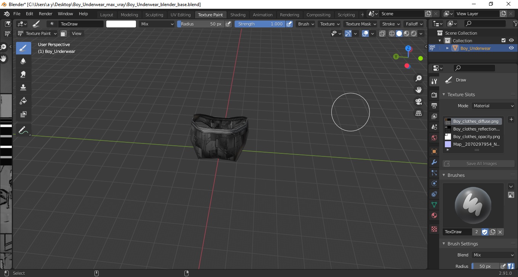
Task: Open Mix blend dropdown in header
Action: (156, 24)
